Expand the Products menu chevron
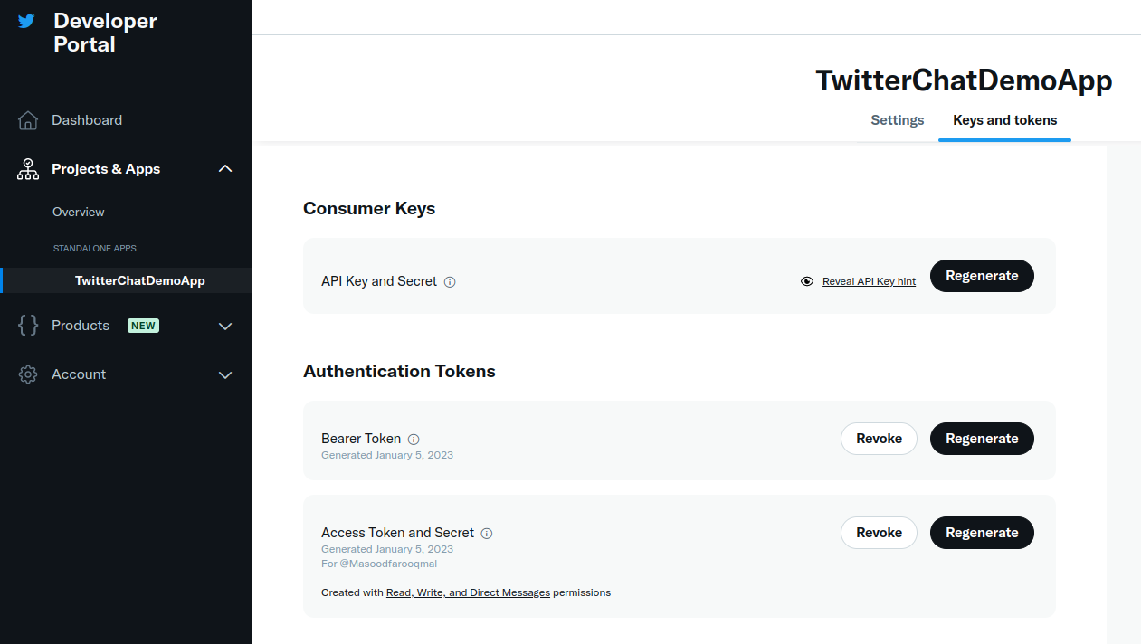Screen dimensions: 1141x644 [x=225, y=327]
